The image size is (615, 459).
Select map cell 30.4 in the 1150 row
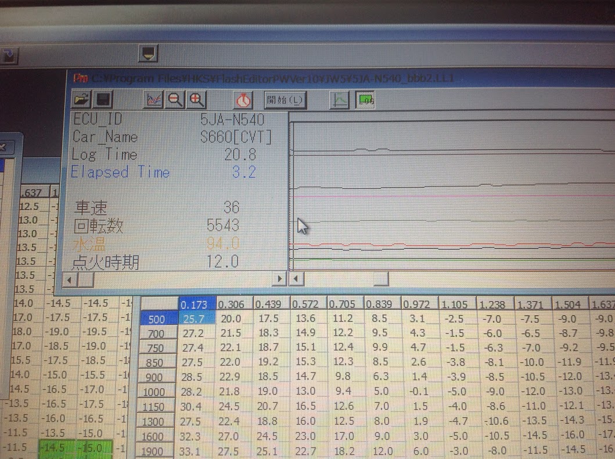point(193,406)
